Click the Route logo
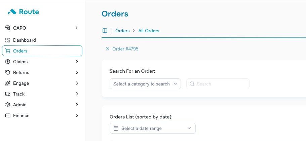Image resolution: width=306 pixels, height=141 pixels. click(24, 12)
